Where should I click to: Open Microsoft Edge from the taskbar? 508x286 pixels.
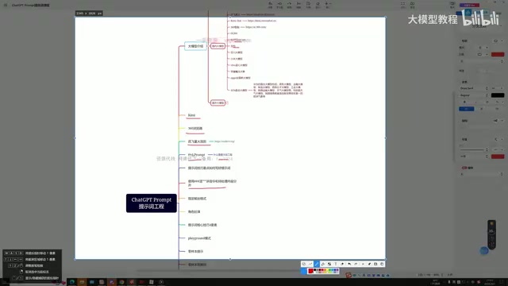[x=72, y=282]
